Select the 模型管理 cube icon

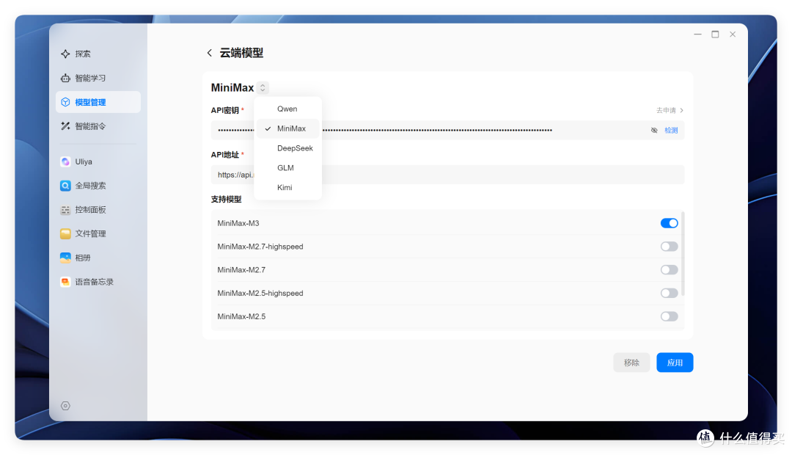click(x=65, y=102)
